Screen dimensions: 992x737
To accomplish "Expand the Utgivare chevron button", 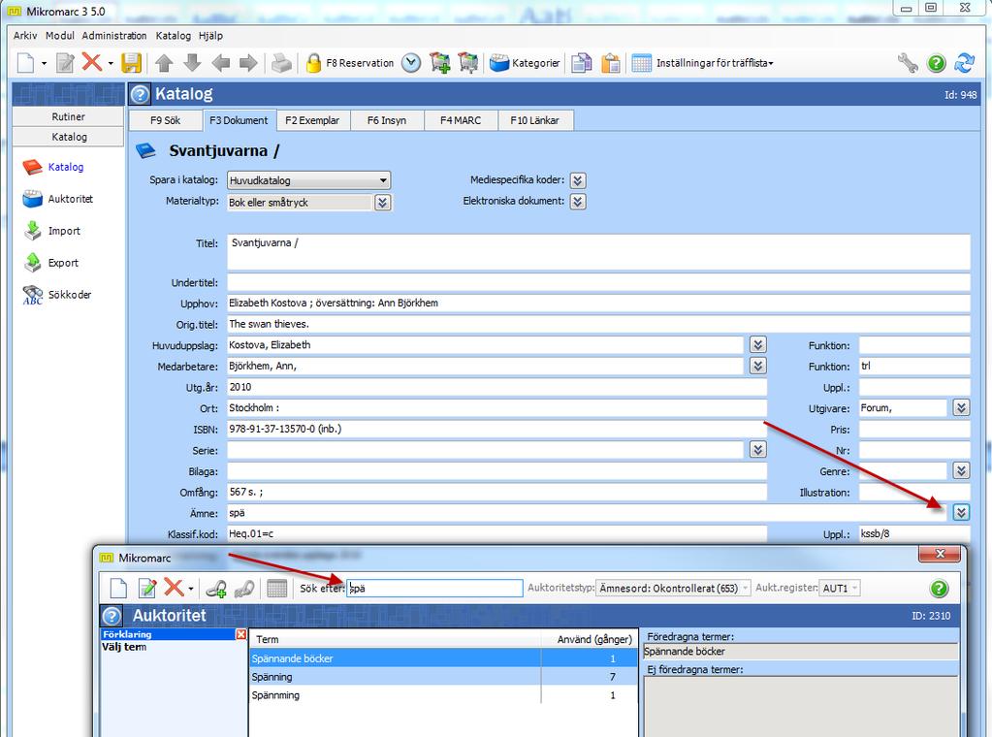I will tap(961, 408).
